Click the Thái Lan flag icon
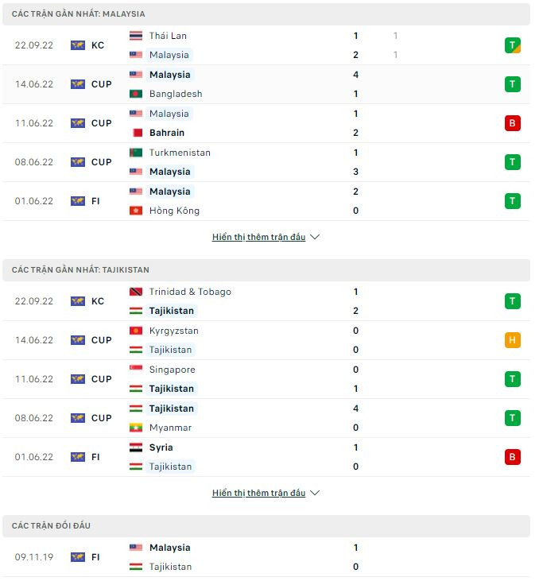Image resolution: width=539 pixels, height=581 pixels. pos(135,36)
